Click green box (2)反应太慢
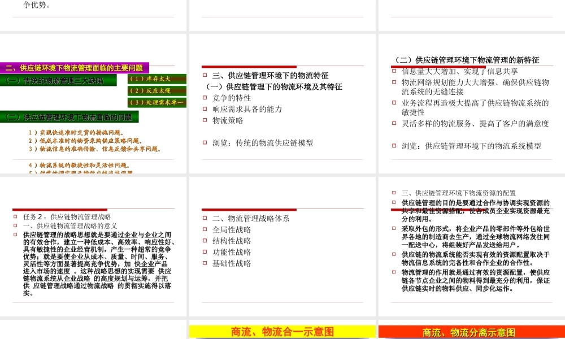This screenshot has width=565, height=339. 157,91
